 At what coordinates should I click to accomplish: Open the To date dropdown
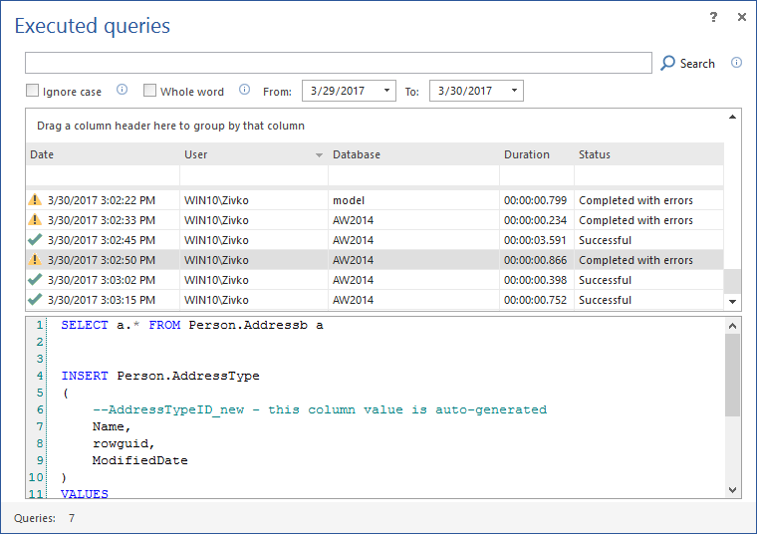point(514,91)
